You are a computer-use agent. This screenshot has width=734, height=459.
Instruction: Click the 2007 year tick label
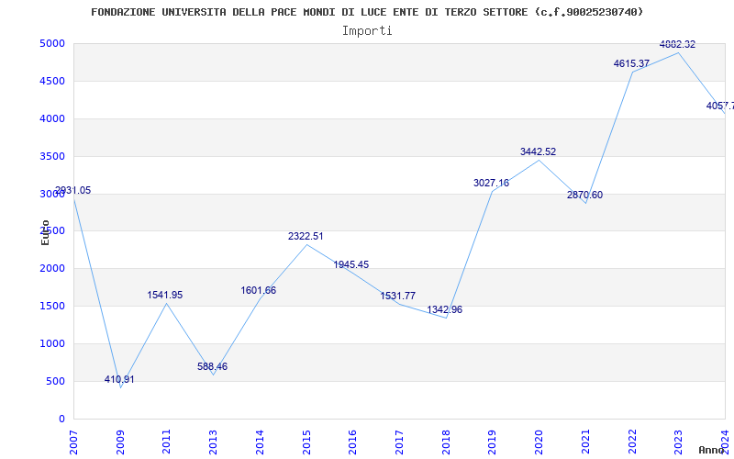73,442
